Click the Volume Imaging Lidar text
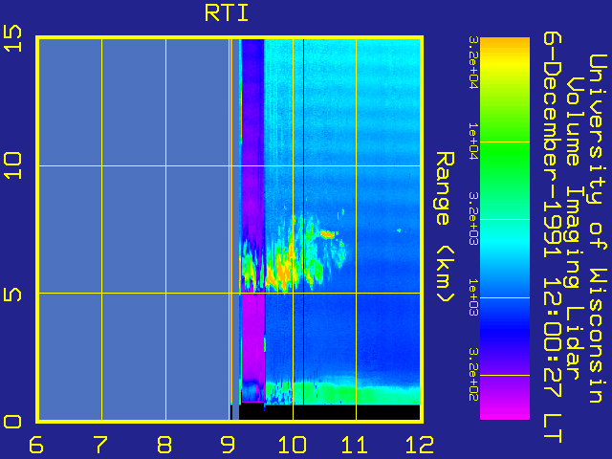The width and height of the screenshot is (612, 459). click(x=575, y=229)
